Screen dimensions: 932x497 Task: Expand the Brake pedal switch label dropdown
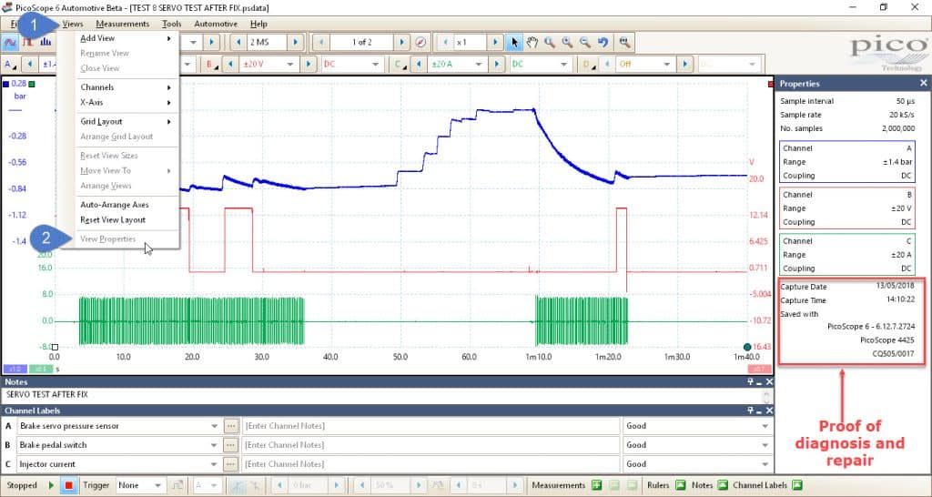[x=215, y=445]
